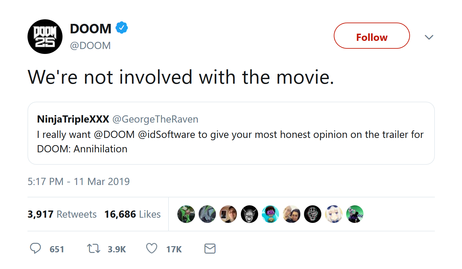Open the anime girl liker avatar
462x269 pixels.
pyautogui.click(x=334, y=214)
